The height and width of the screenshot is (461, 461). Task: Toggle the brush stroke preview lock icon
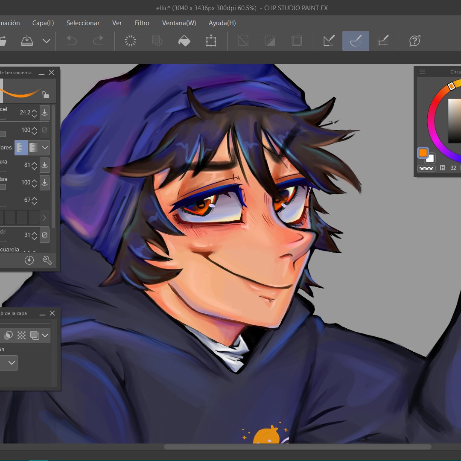(x=45, y=95)
